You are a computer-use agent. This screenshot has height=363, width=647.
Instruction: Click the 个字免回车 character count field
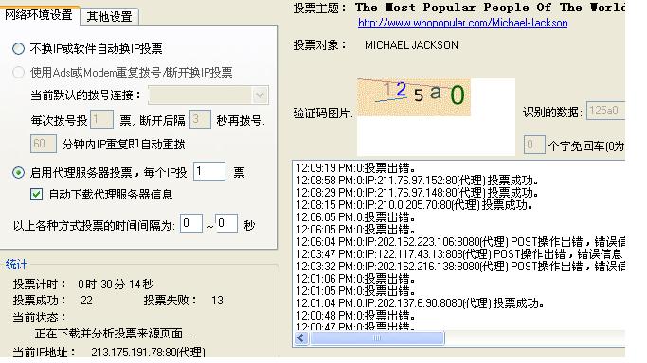tap(534, 145)
